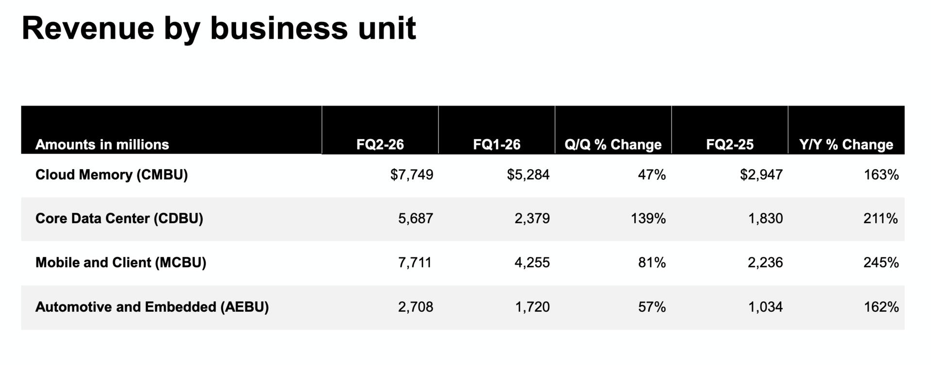Screen dimensions: 931x365
Task: Click the 7,711 Mobile and Client value
Action: pos(415,263)
